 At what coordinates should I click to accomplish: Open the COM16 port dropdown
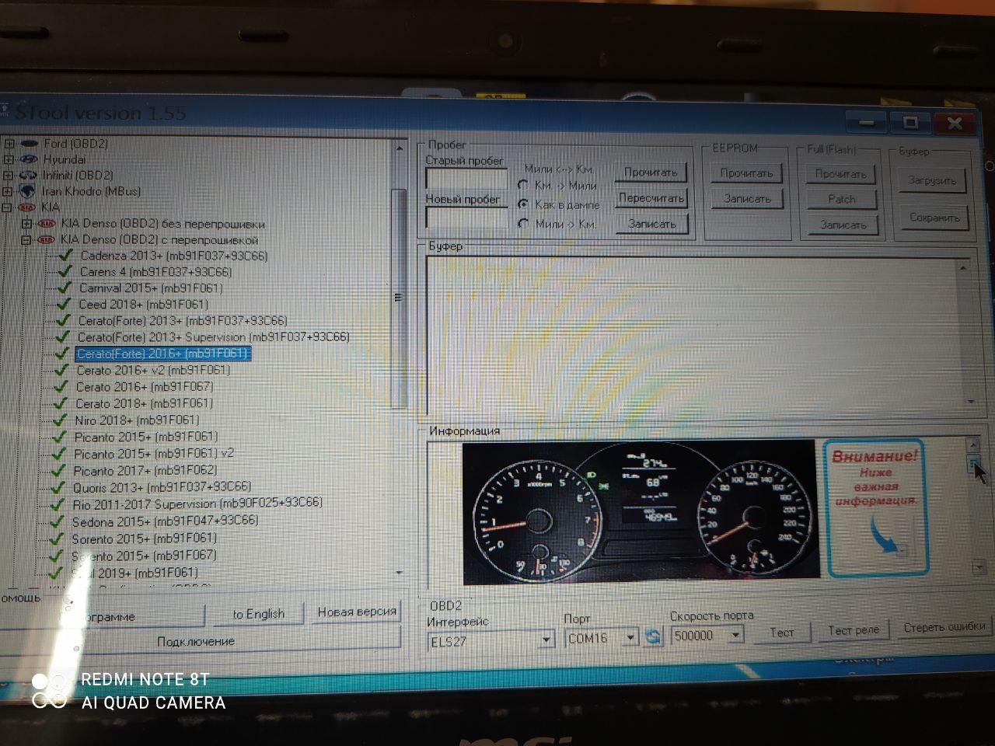[x=630, y=637]
